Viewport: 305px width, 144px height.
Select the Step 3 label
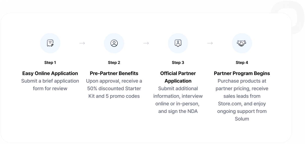178,62
